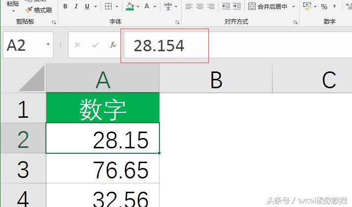This screenshot has width=352, height=207.
Task: Select column B header
Action: tap(216, 78)
